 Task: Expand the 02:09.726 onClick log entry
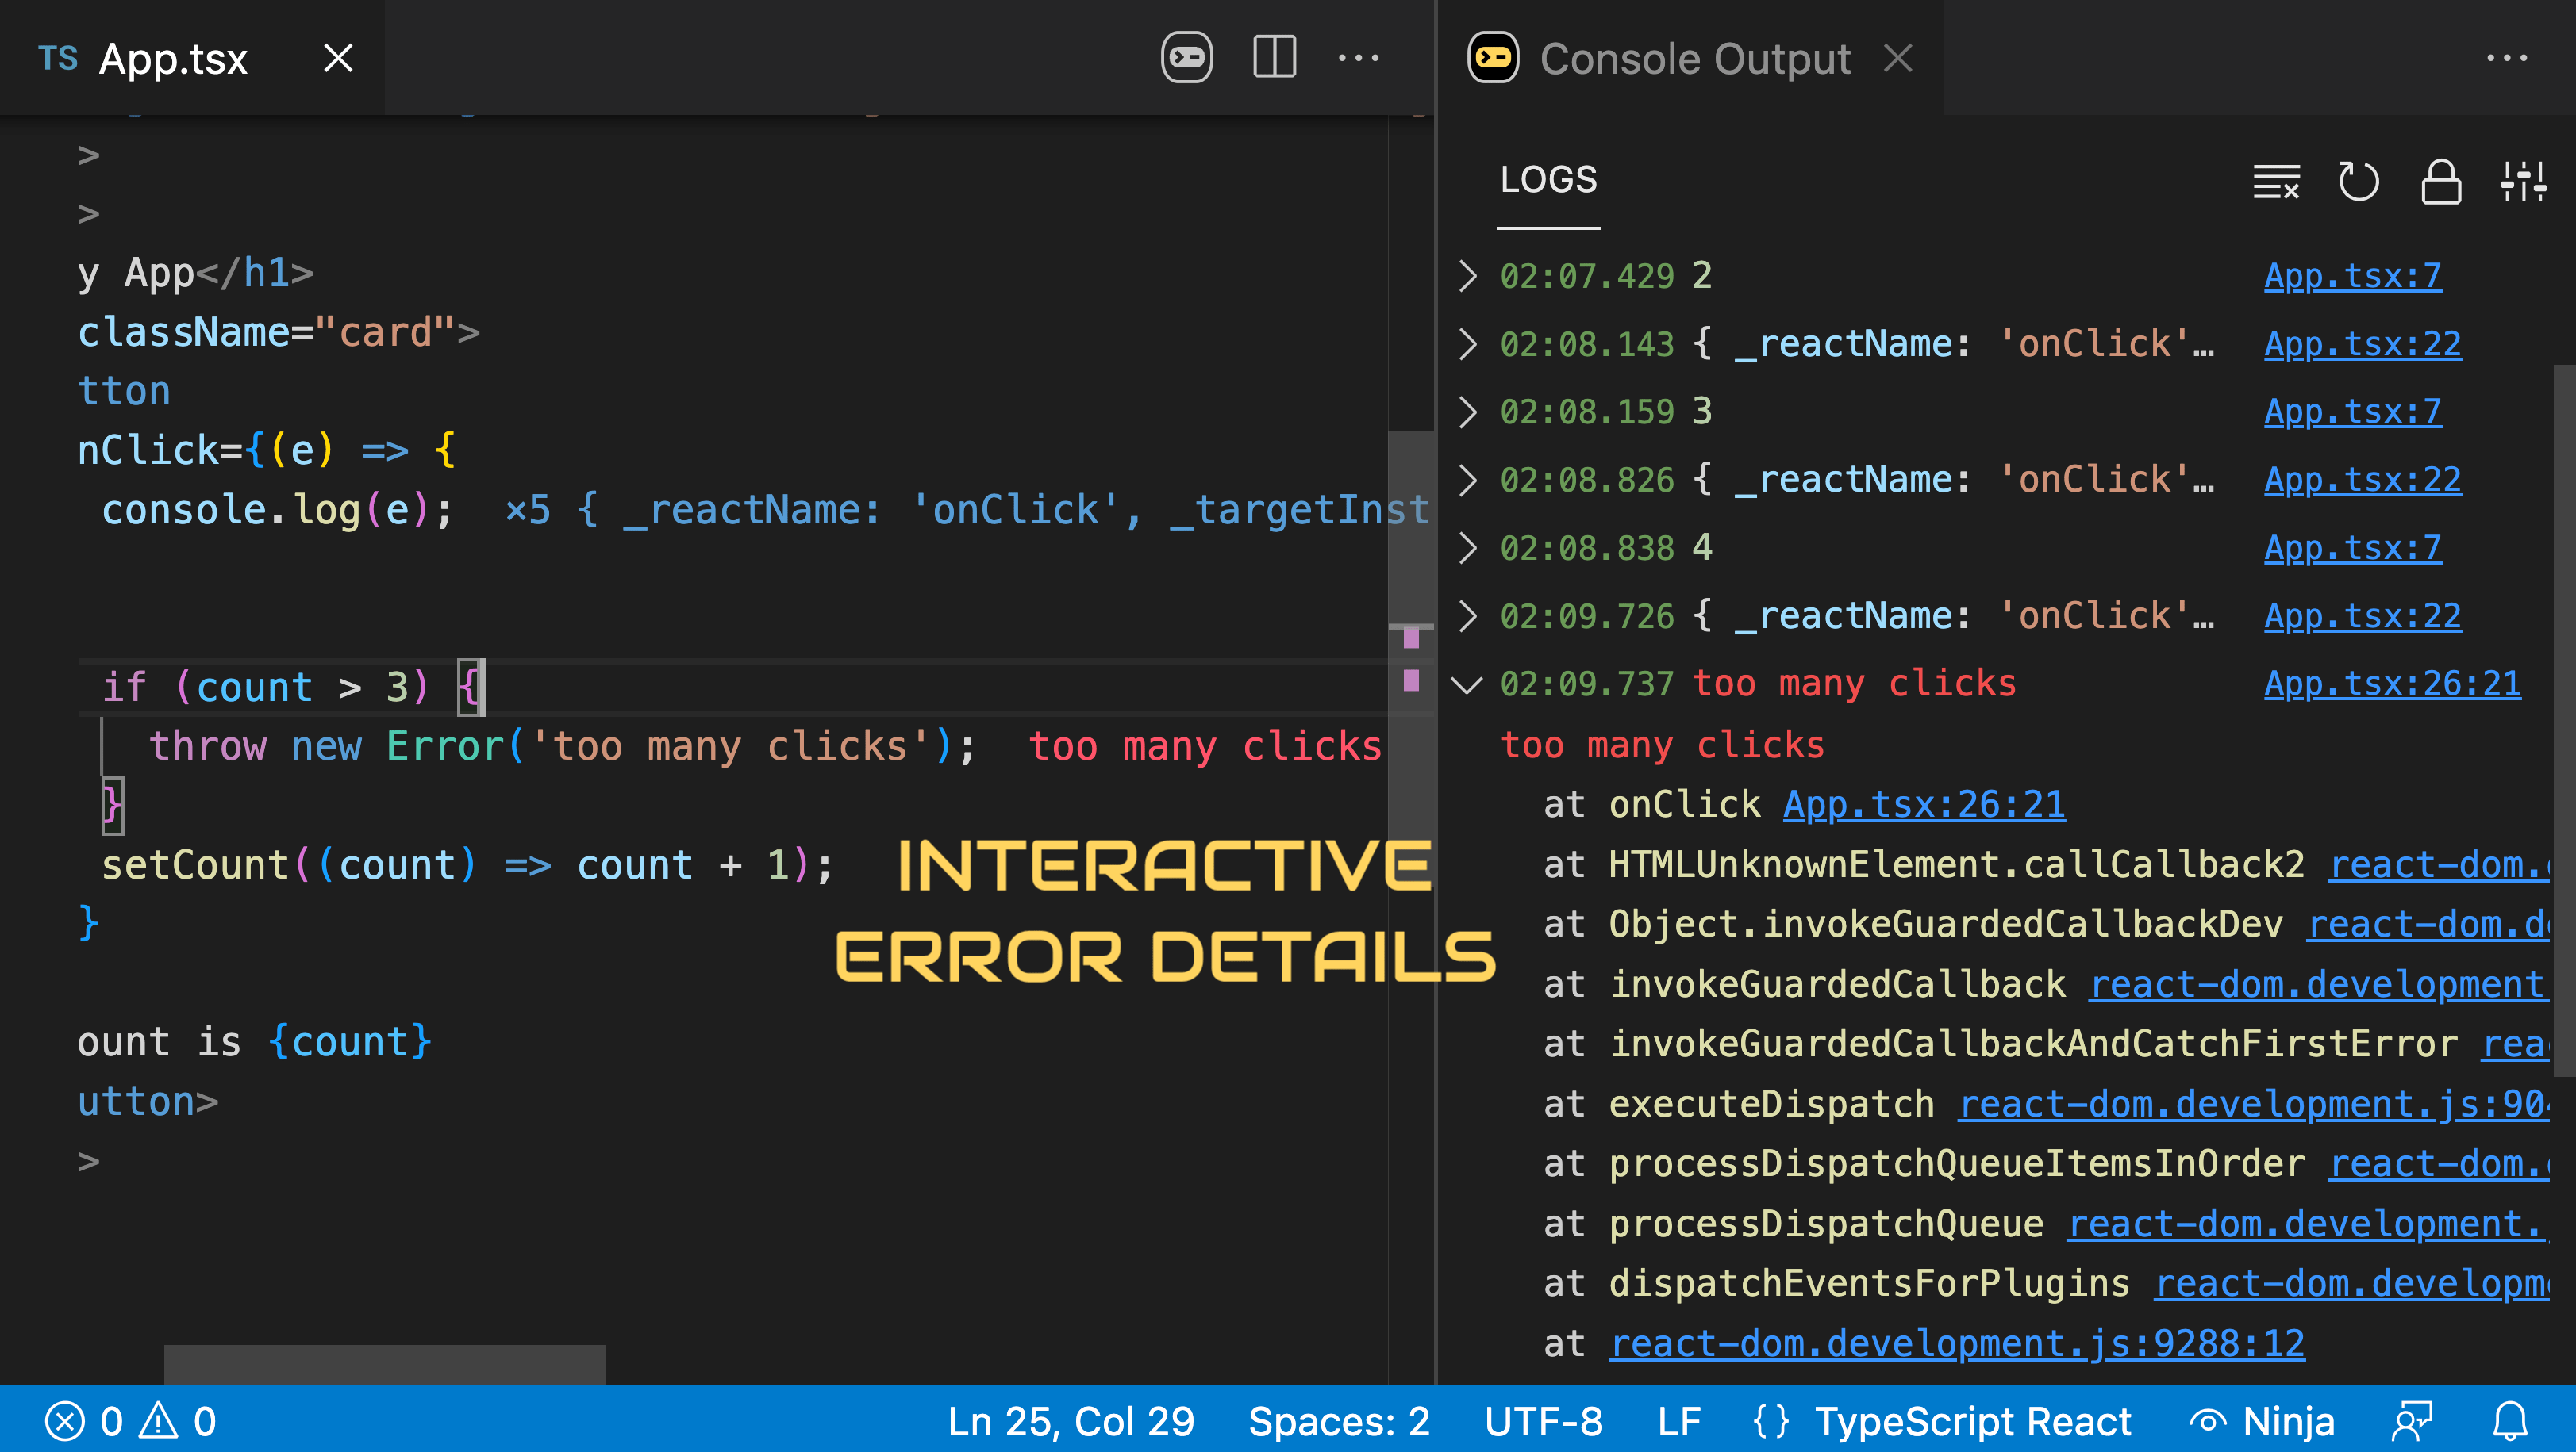tap(1467, 615)
